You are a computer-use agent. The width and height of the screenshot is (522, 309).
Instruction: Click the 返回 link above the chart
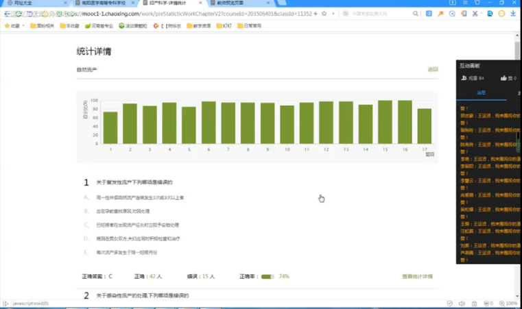click(x=432, y=70)
